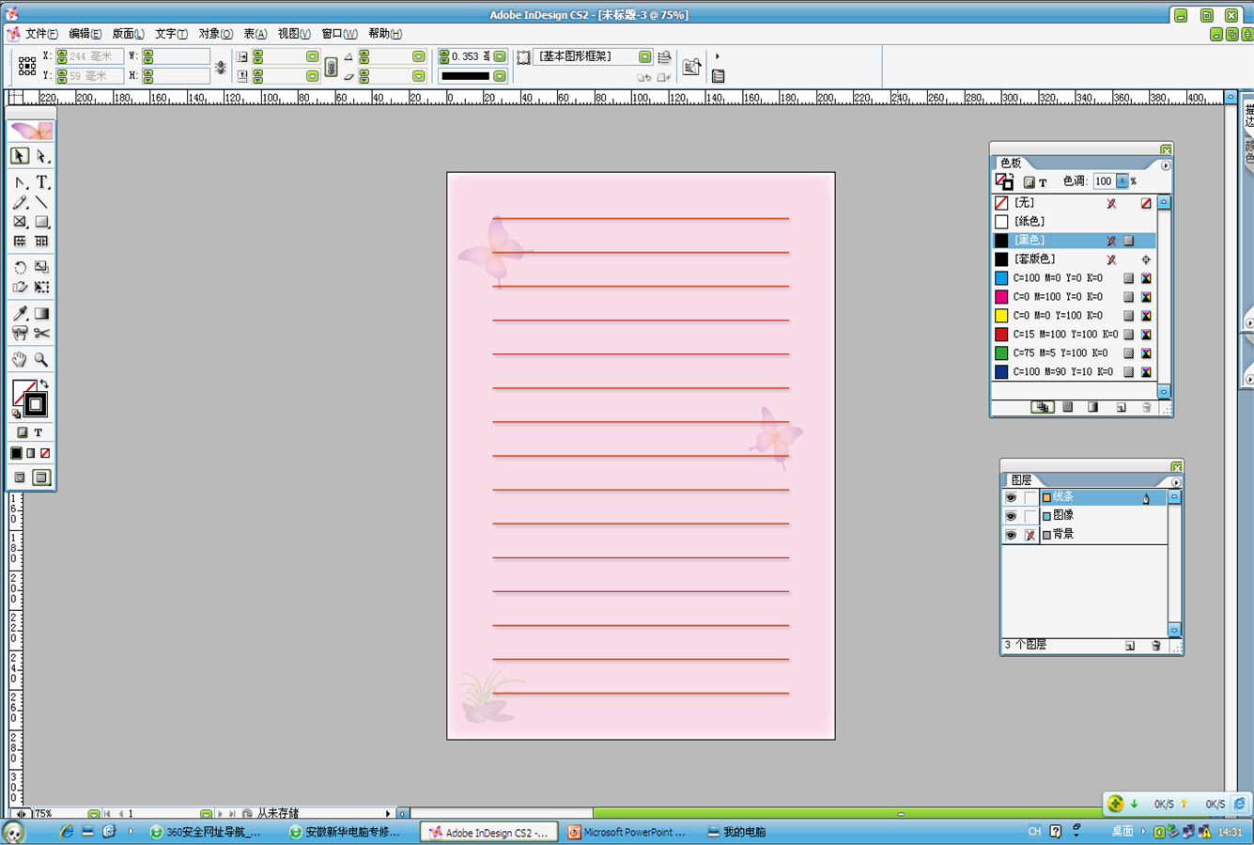Select the Type tool in the toolbox
Screen dimensions: 1254x845
click(42, 182)
